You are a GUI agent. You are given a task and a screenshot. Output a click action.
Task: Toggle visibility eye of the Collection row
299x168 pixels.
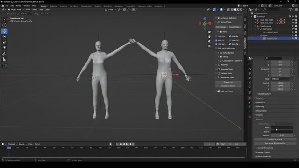[x=292, y=17]
